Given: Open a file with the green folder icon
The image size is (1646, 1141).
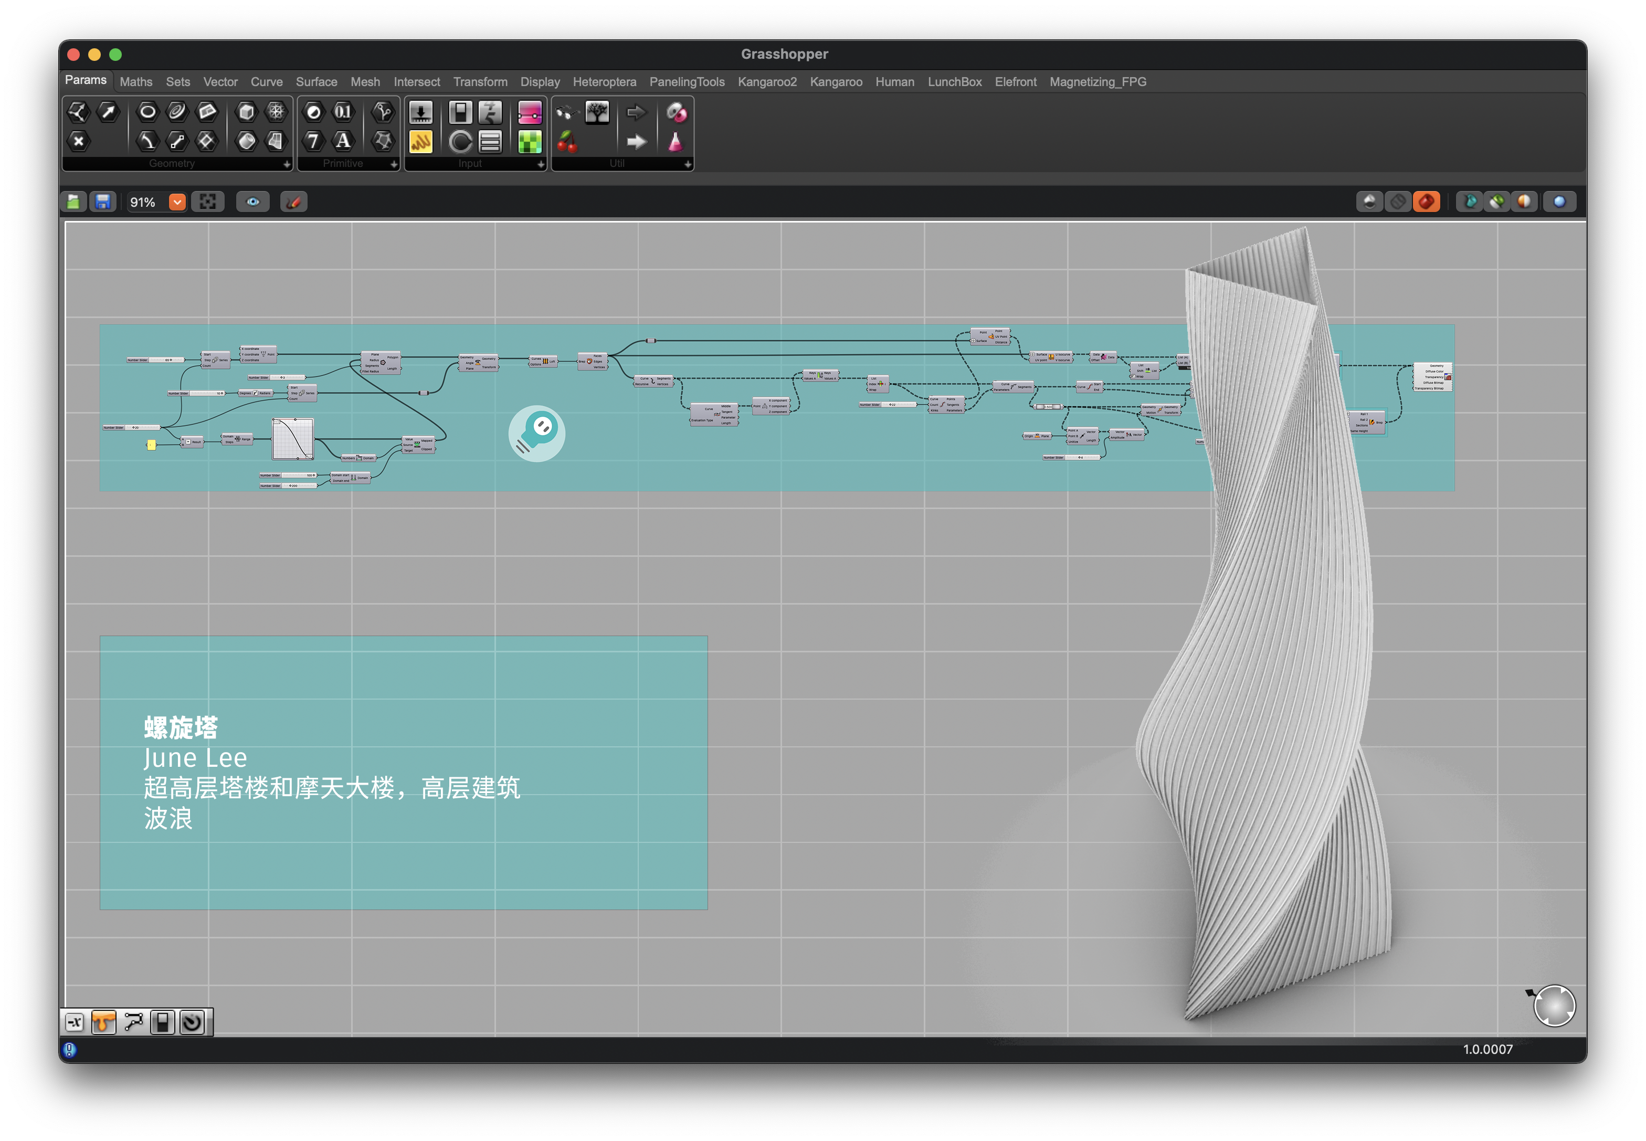Looking at the screenshot, I should (x=73, y=202).
